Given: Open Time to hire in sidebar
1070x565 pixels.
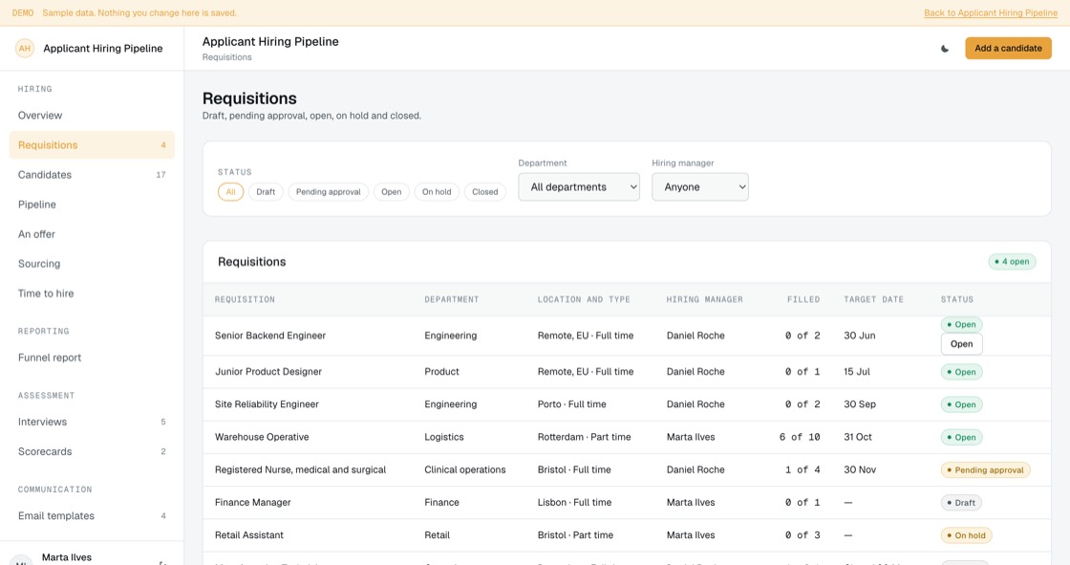Looking at the screenshot, I should click(92, 293).
